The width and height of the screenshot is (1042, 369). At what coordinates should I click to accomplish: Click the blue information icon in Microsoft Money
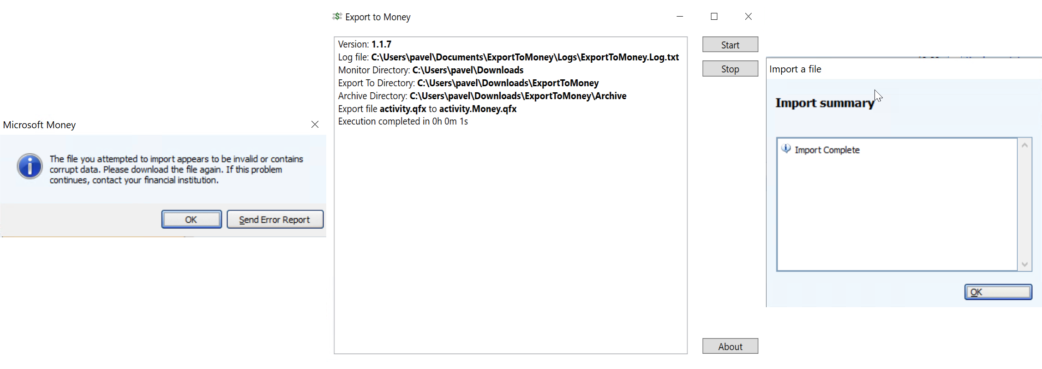tap(30, 167)
